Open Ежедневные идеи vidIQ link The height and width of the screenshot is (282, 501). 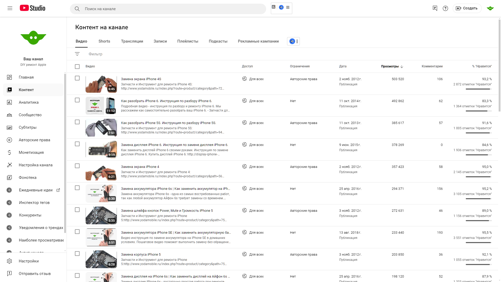tap(33, 190)
